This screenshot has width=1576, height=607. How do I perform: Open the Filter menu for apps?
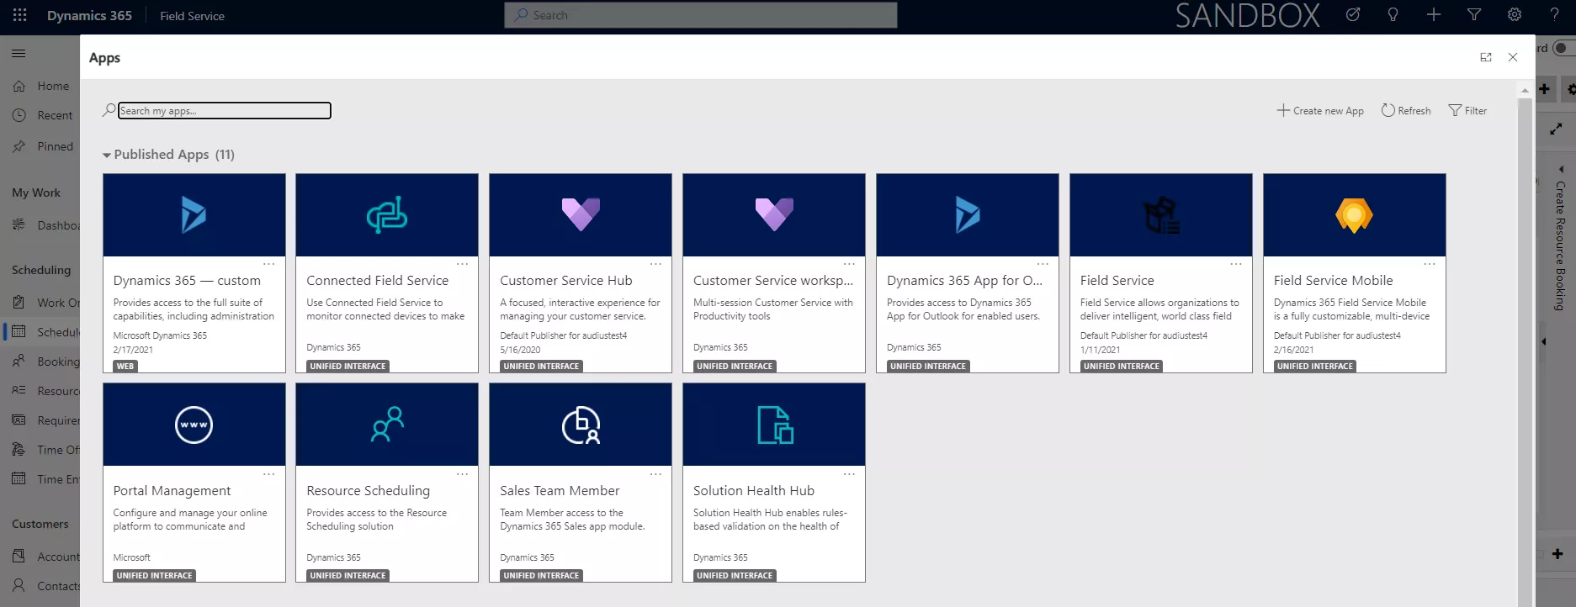[1467, 111]
